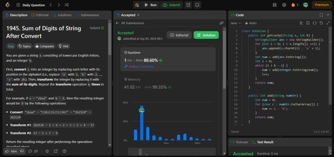Switch to the Editorial tab
The image size is (334, 157).
[x=40, y=15]
